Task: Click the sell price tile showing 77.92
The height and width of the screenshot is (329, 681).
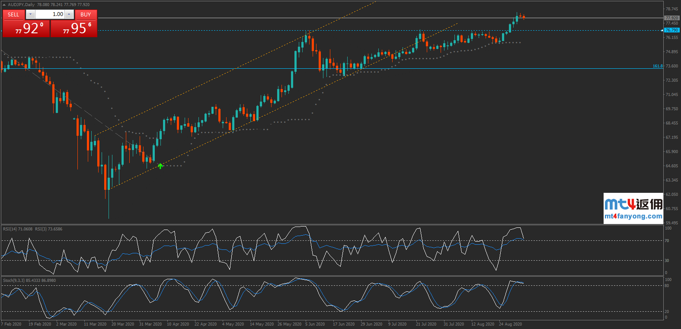Action: tap(26, 29)
